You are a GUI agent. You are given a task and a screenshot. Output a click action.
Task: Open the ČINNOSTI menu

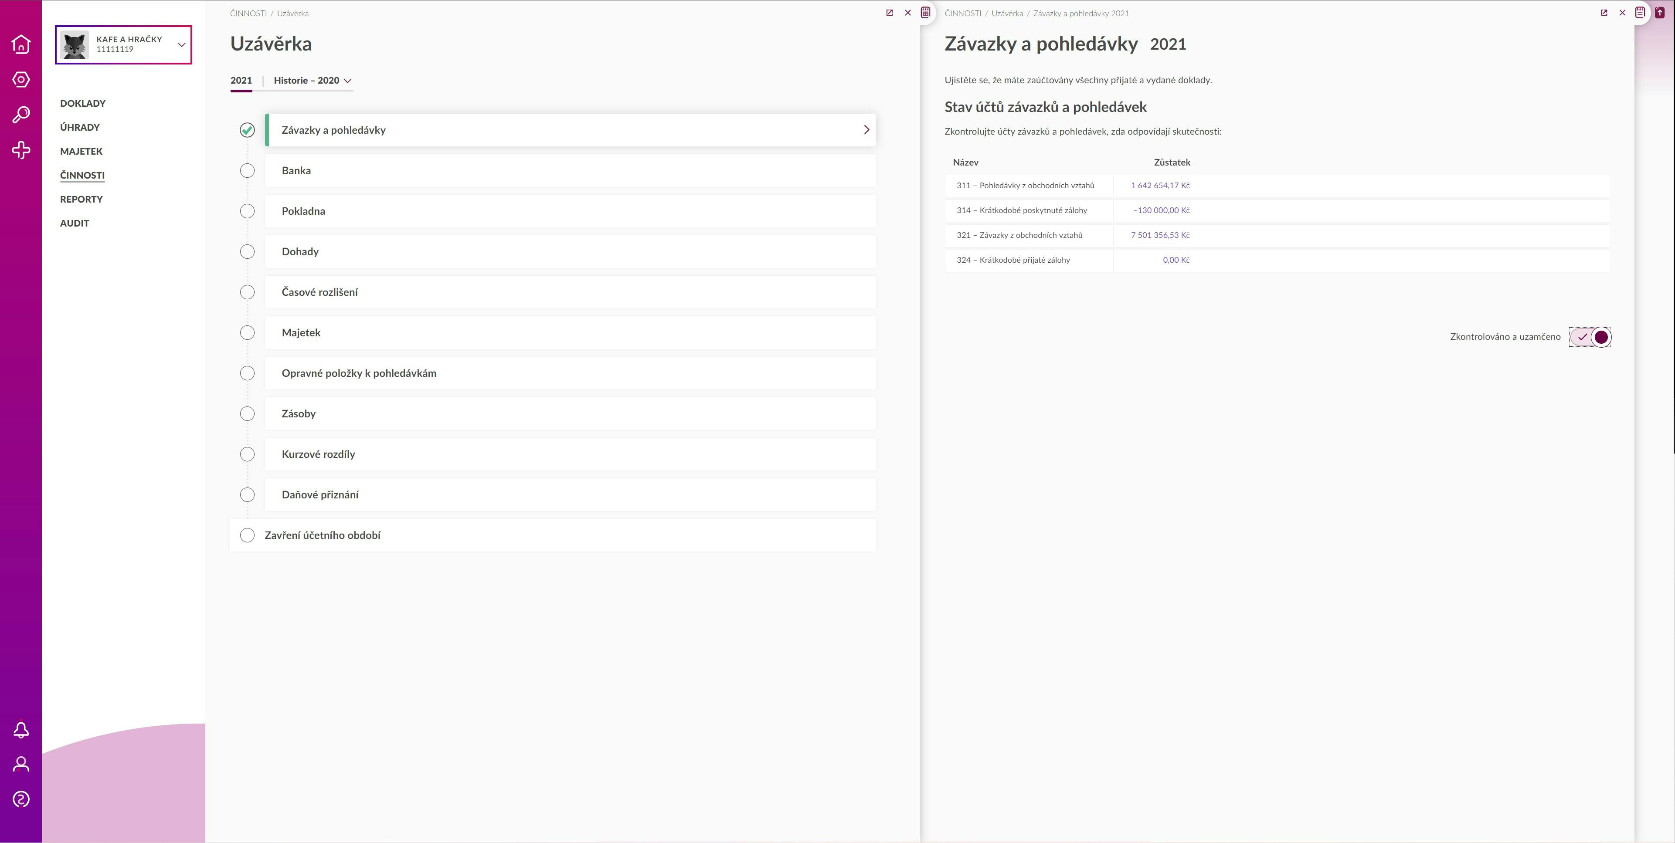[82, 176]
